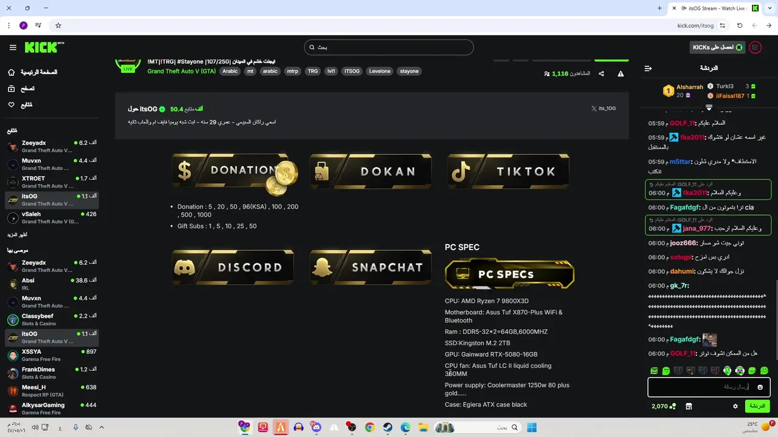Expand the gift leaderboard dropdown arrow

pos(709,107)
